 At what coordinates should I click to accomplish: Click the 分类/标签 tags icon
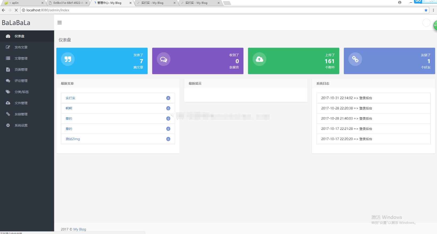tap(8, 92)
